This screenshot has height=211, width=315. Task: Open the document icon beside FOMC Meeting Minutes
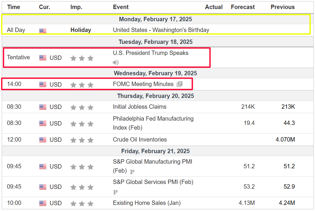click(180, 84)
